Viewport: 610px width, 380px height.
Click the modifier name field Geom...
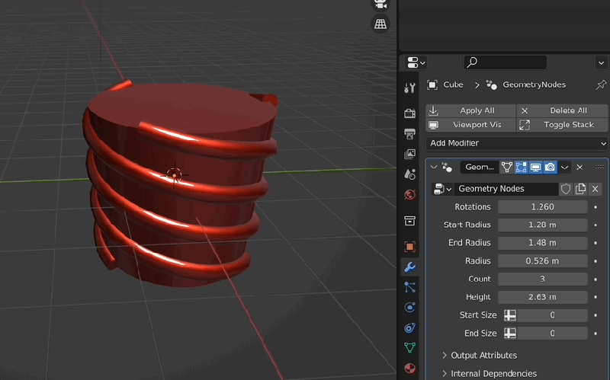[x=480, y=167]
